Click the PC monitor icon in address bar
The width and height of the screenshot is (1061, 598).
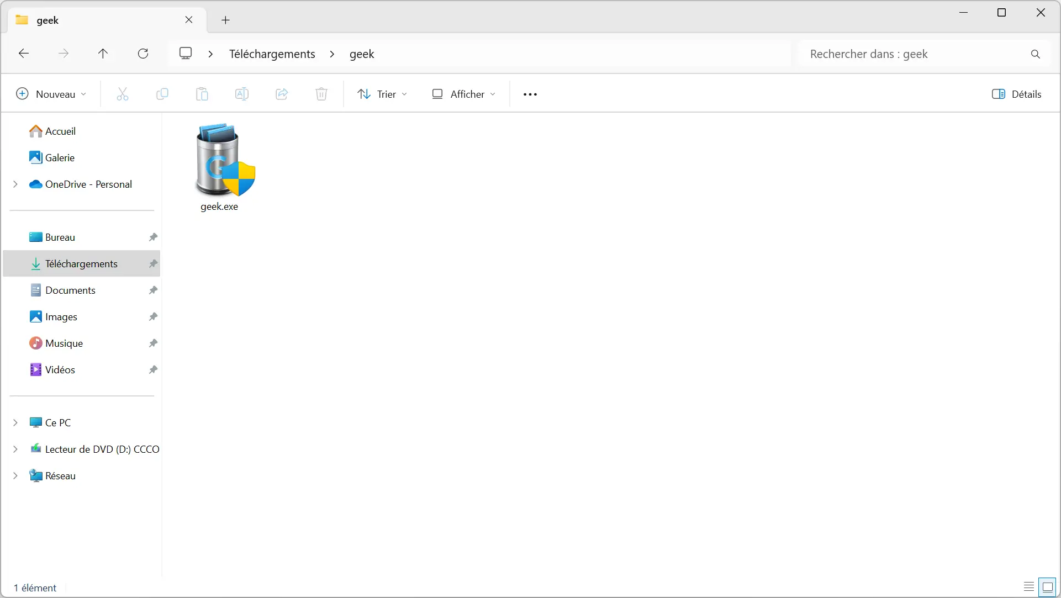tap(186, 54)
